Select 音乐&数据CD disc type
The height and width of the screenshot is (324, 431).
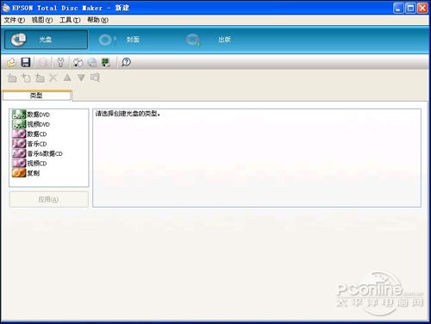click(x=37, y=153)
